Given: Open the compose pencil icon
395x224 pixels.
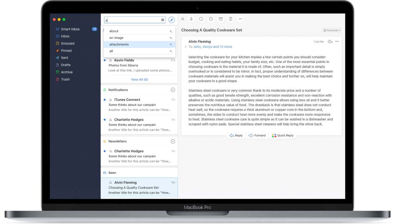Looking at the screenshot, I should tap(172, 19).
